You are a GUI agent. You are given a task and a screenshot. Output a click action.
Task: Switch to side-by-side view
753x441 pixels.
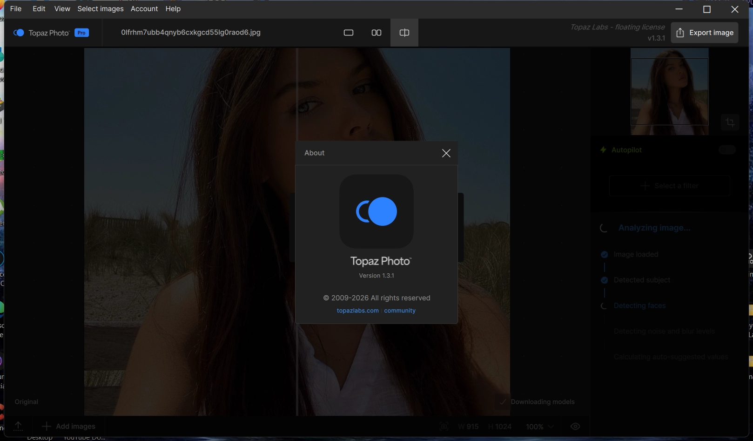(376, 33)
